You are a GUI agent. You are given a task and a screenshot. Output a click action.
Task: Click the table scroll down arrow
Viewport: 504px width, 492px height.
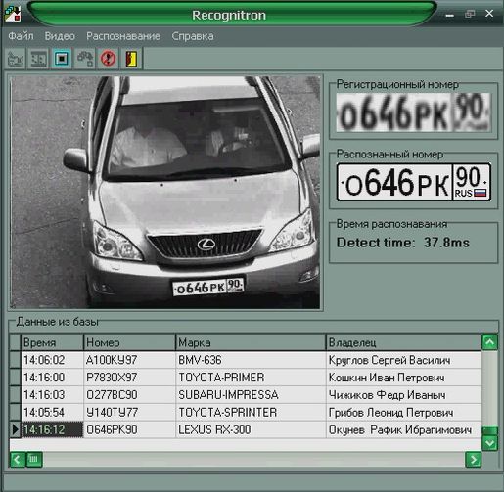point(489,443)
